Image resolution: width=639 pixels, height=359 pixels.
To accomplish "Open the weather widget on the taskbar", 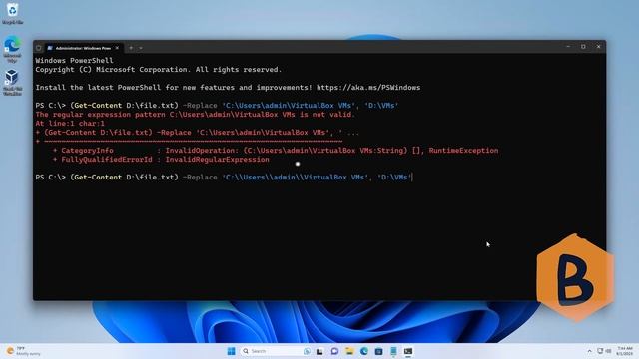I will [x=24, y=351].
